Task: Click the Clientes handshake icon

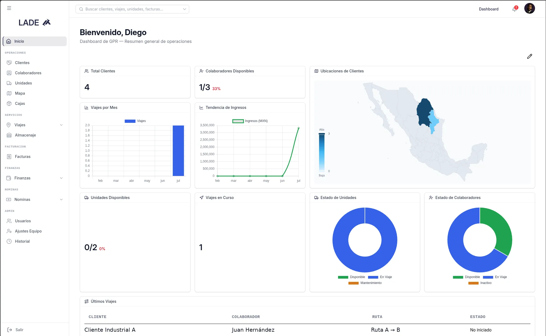Action: (x=9, y=63)
